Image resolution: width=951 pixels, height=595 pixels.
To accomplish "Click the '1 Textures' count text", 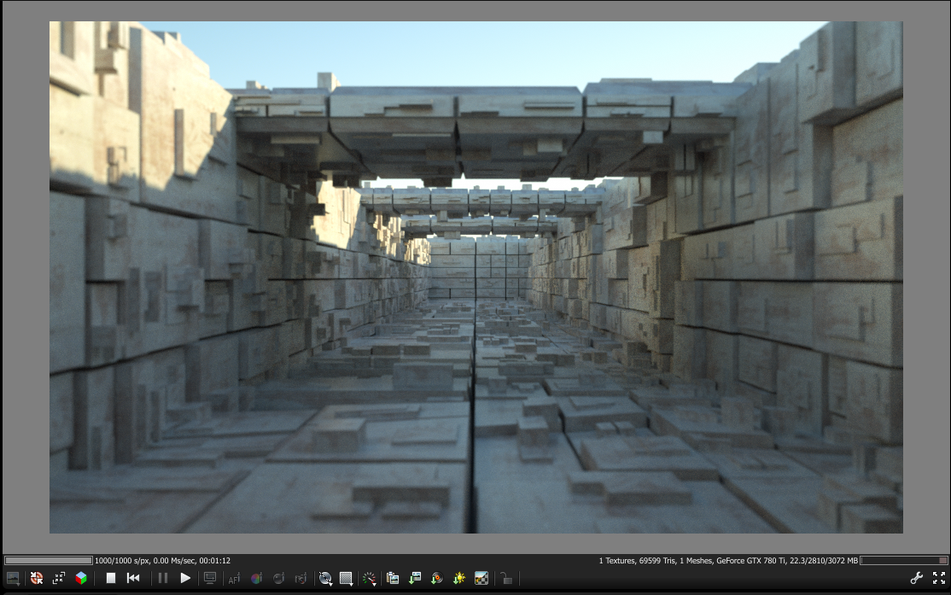I will pos(617,561).
